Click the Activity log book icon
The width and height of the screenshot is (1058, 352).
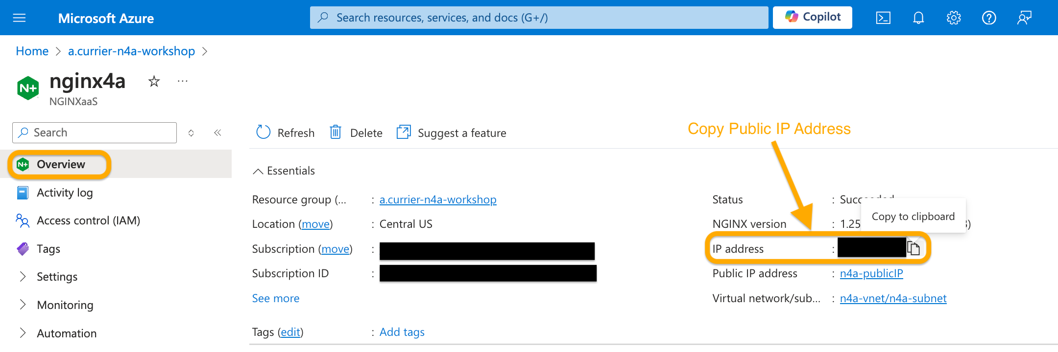(23, 193)
